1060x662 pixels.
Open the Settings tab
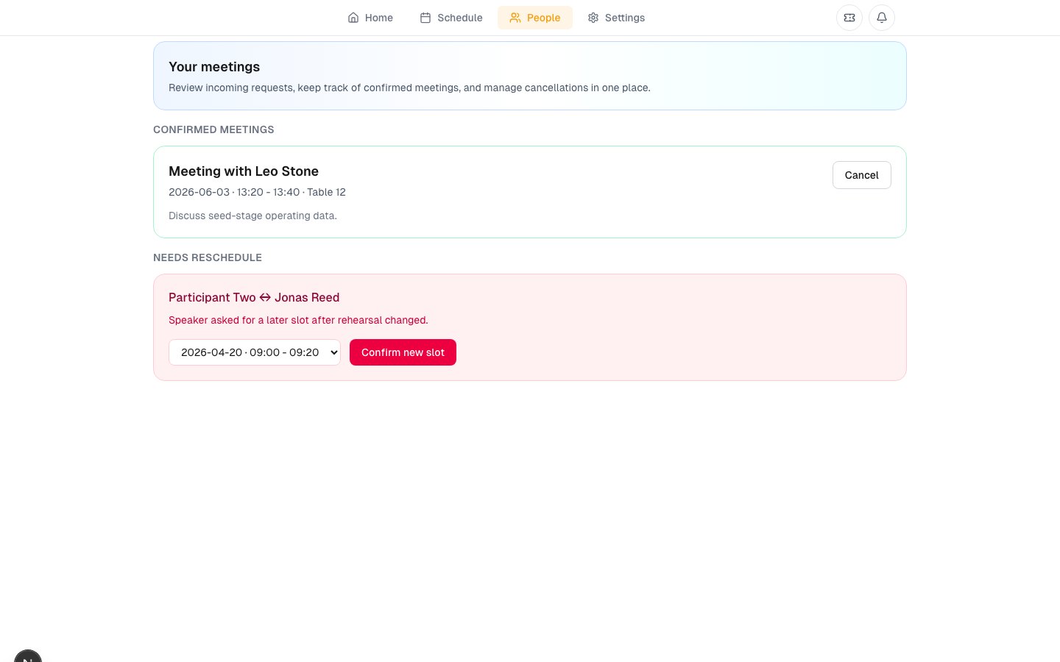tap(616, 18)
